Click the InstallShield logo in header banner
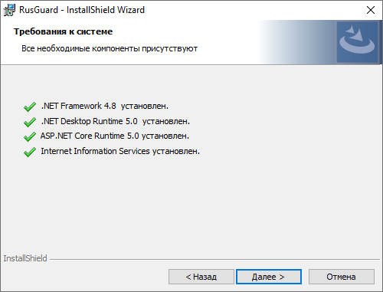The width and height of the screenshot is (383, 292). click(357, 42)
